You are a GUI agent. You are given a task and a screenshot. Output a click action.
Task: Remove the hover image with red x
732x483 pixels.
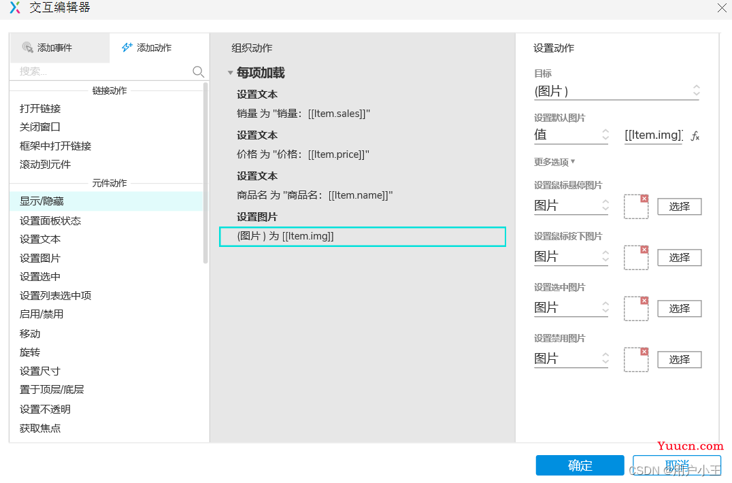[644, 199]
